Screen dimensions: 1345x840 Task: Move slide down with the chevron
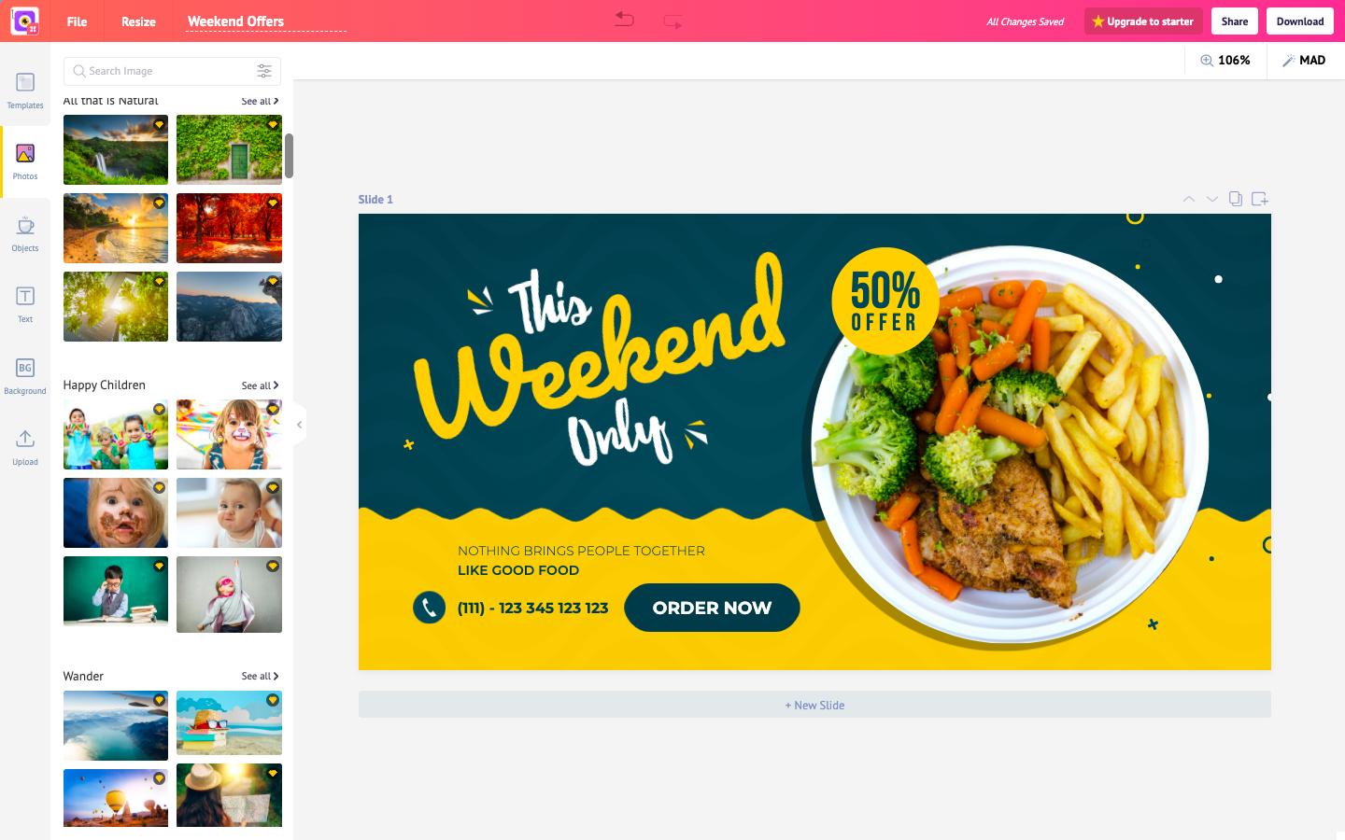1212,199
